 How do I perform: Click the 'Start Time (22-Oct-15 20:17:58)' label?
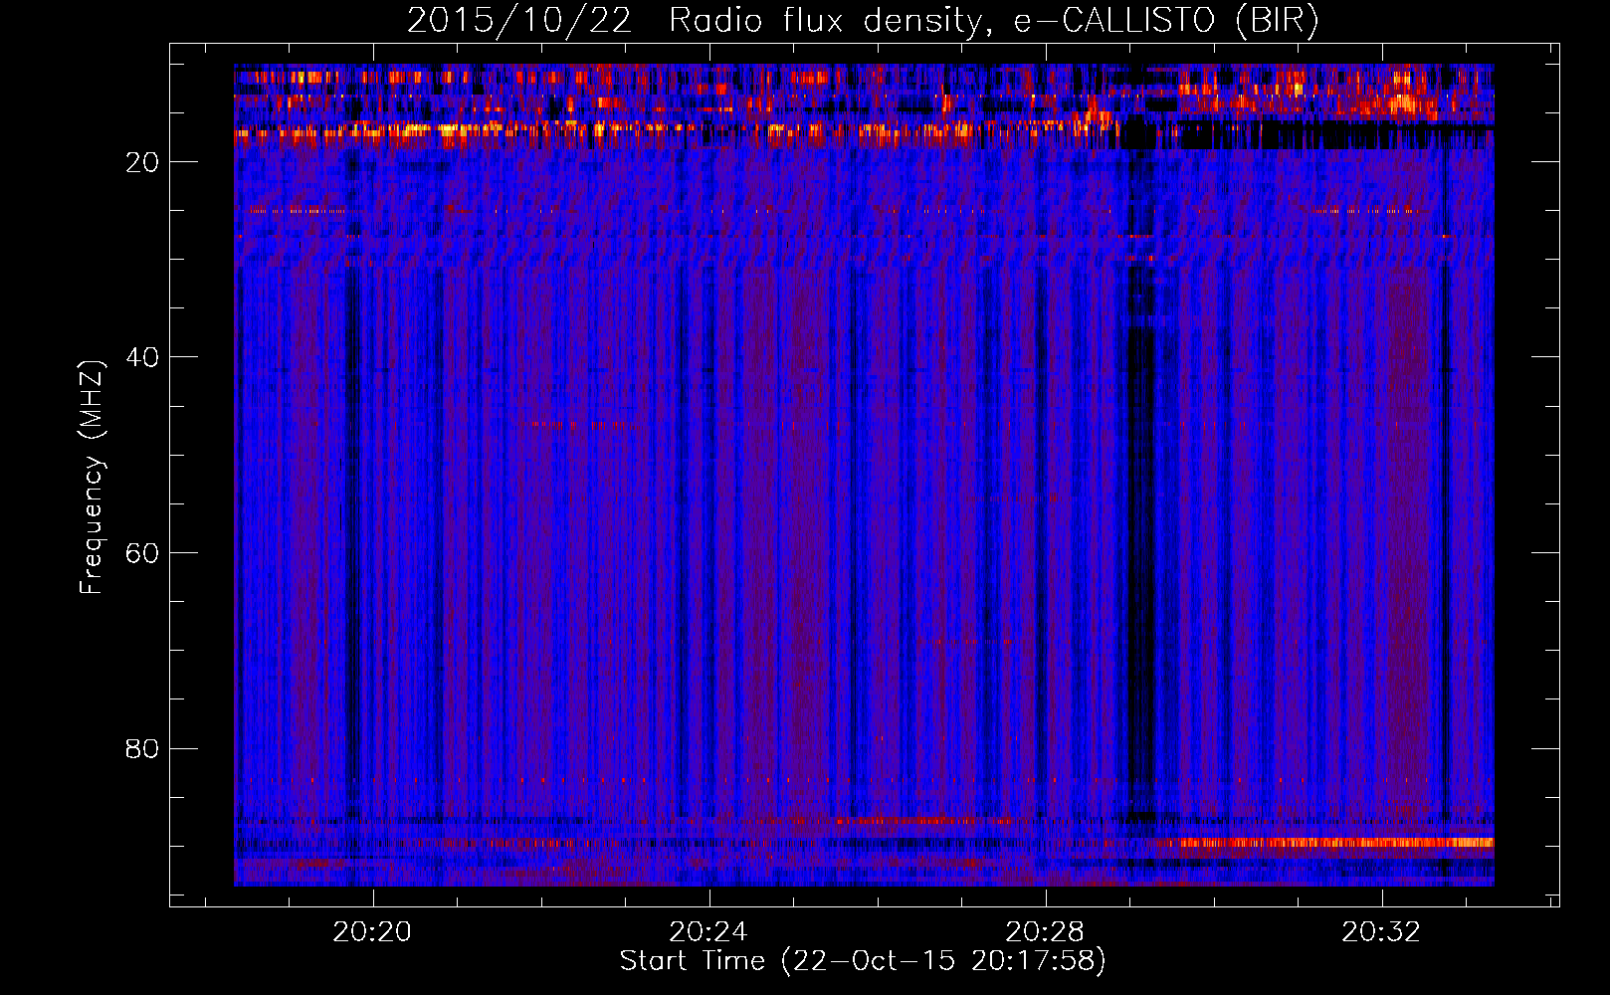(x=863, y=961)
